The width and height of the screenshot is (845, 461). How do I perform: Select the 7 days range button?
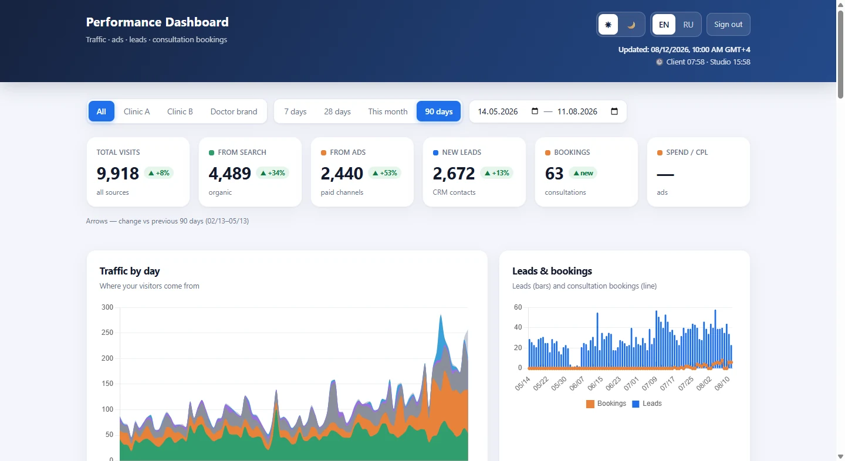[295, 111]
